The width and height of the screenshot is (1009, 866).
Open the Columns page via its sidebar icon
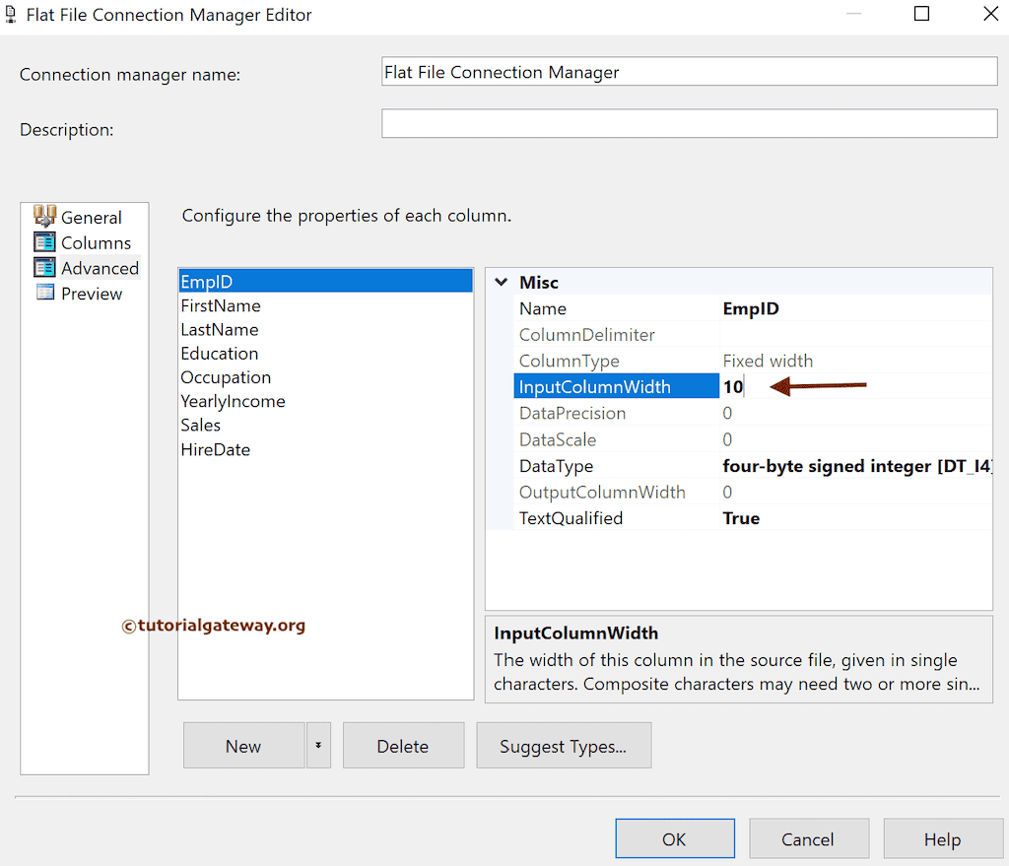(x=45, y=241)
